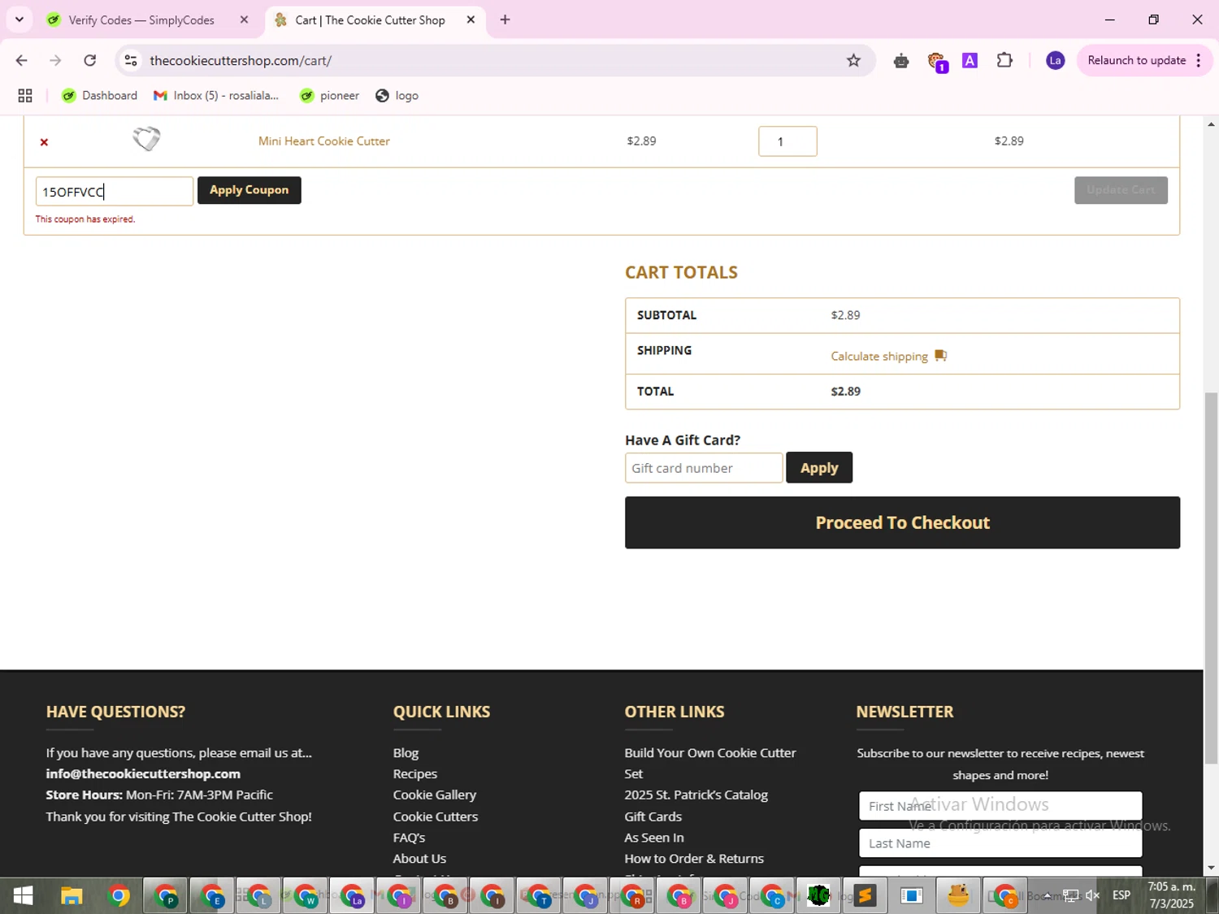Image resolution: width=1219 pixels, height=914 pixels.
Task: Click the scrollbar up arrow
Action: coord(1211,124)
